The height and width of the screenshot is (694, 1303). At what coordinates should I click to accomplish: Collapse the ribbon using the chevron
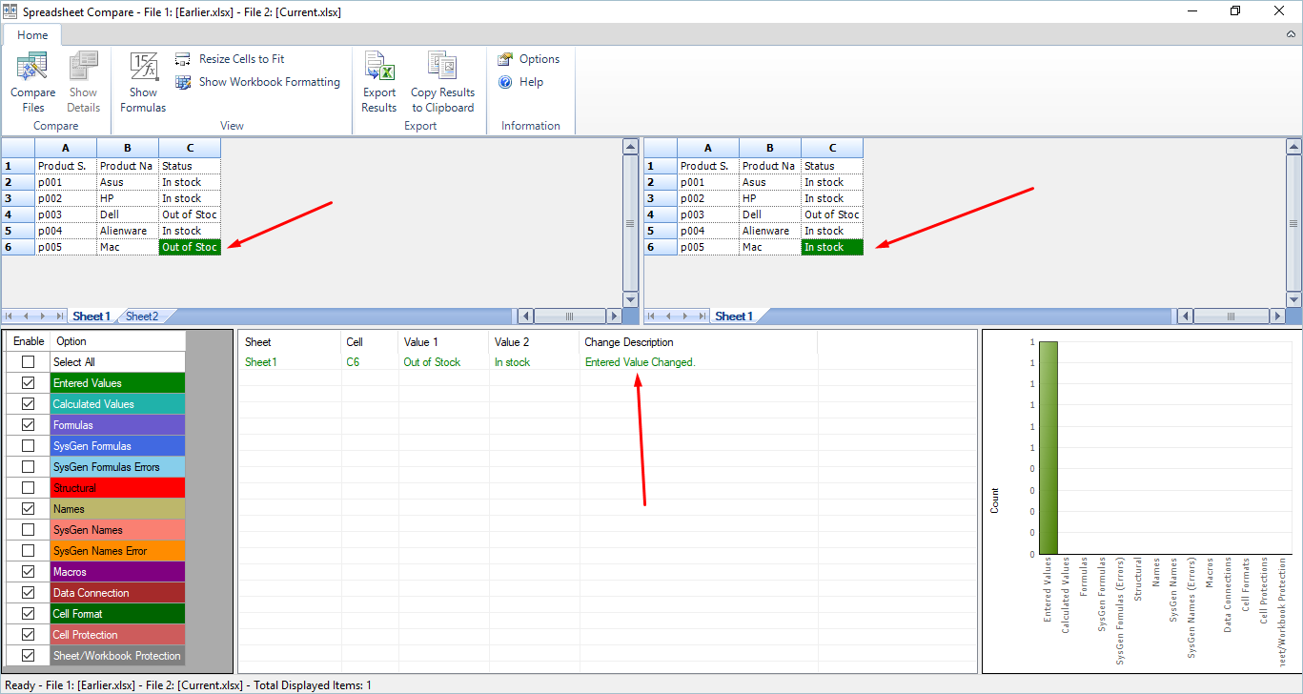(x=1291, y=34)
